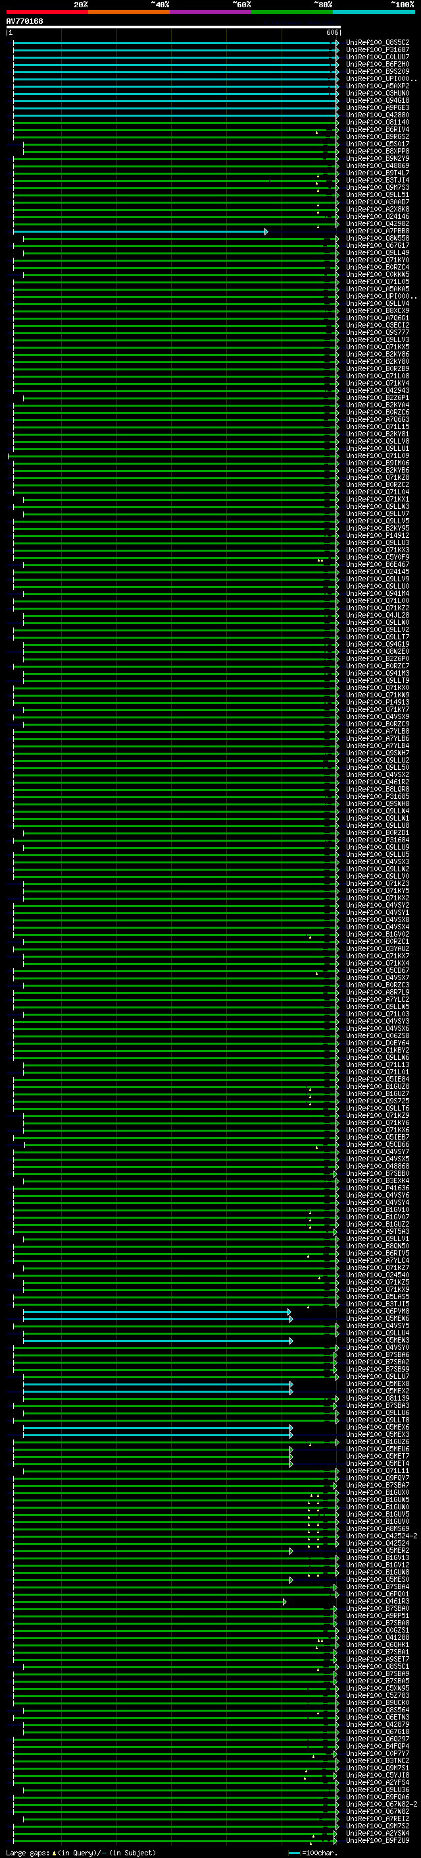Select hit label UniRef100_Q6QHK1

[x=377, y=1644]
